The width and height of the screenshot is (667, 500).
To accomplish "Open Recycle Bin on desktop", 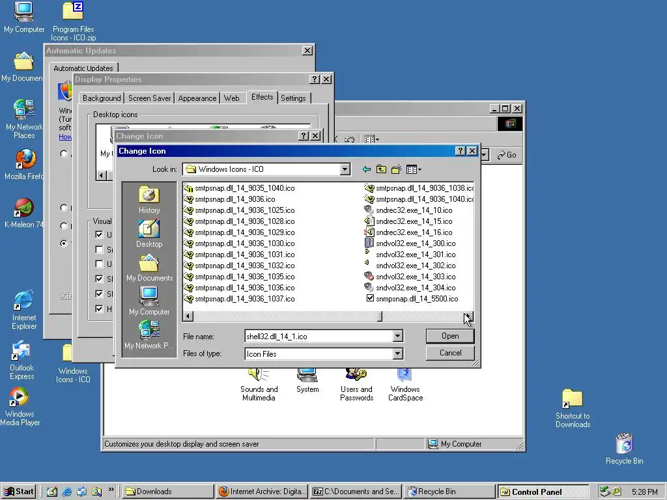I will tap(625, 449).
